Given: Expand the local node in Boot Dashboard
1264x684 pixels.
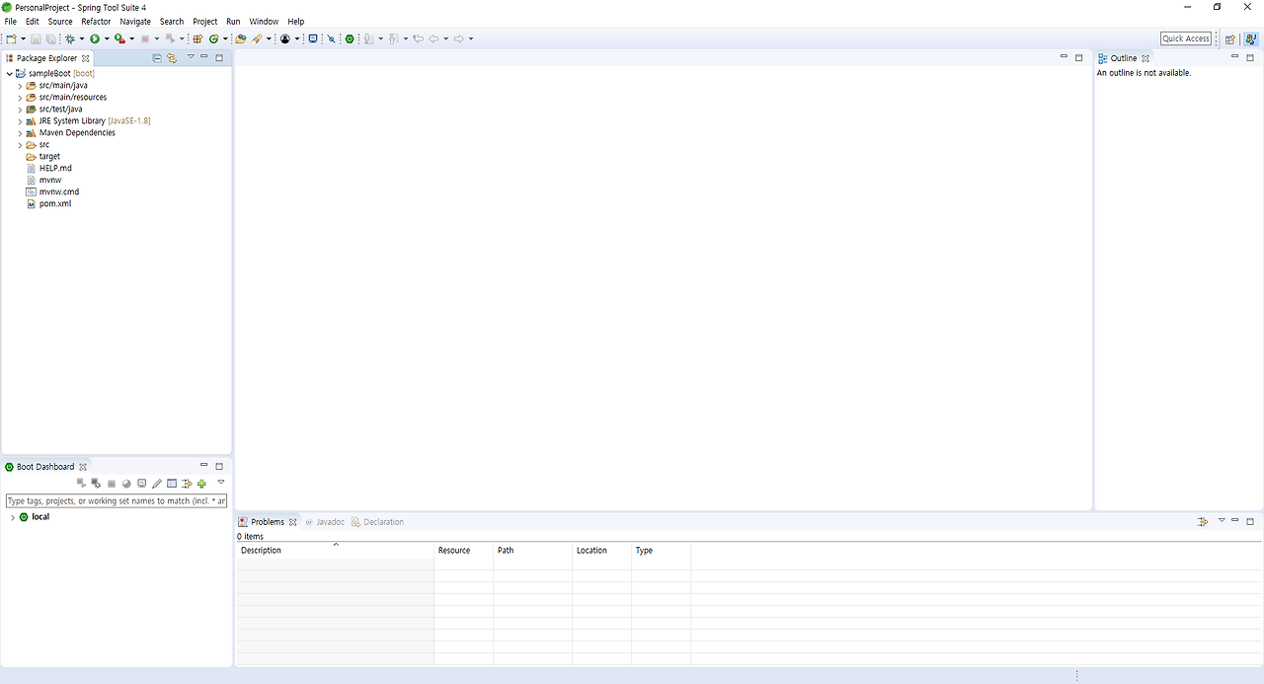Looking at the screenshot, I should coord(13,517).
